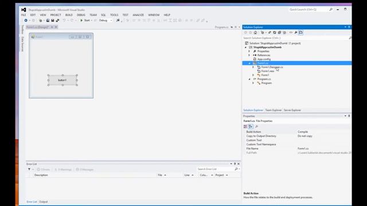Image resolution: width=367 pixels, height=206 pixels.
Task: Open the Toolbox side tab
Action: [x=22, y=29]
